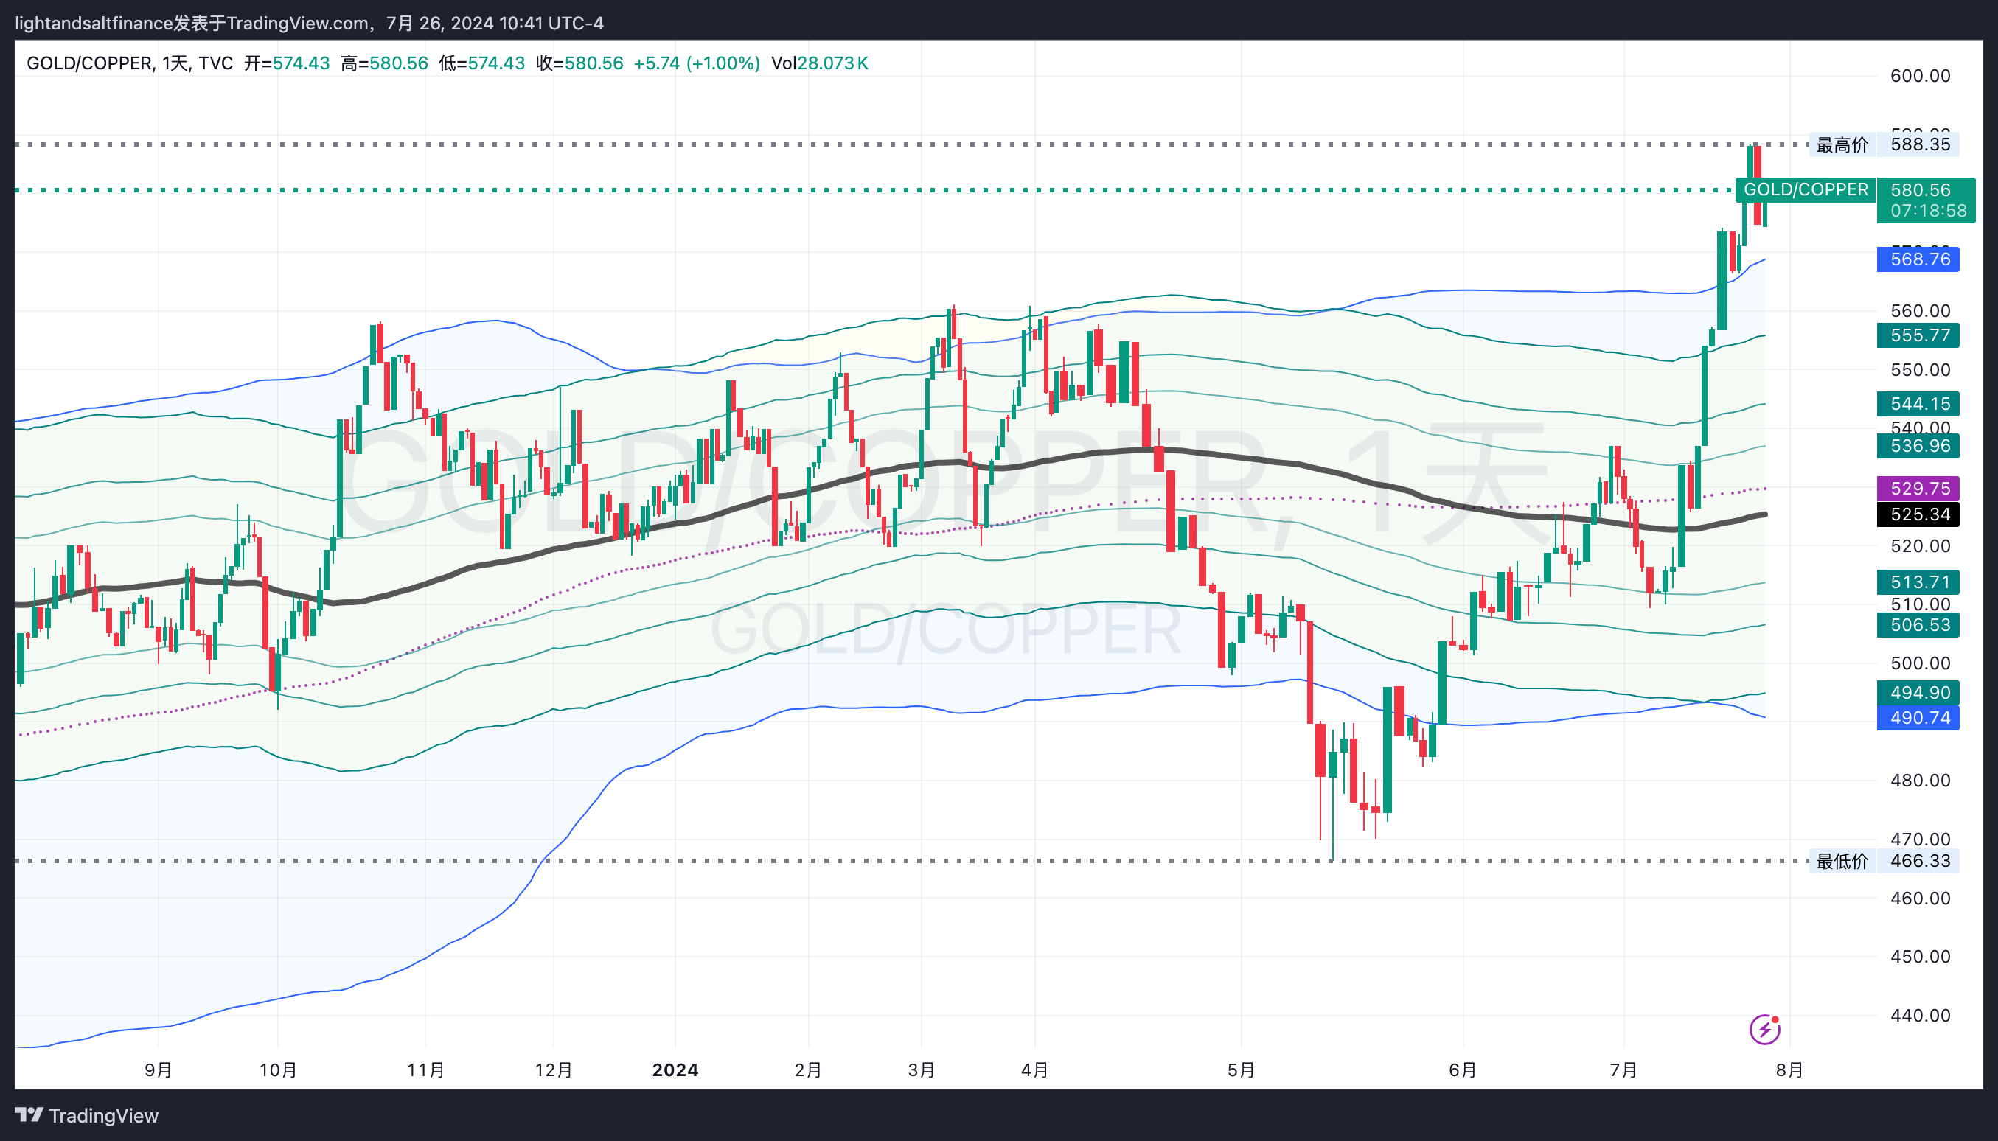Click the 8月 label on the time axis

tap(1789, 1070)
